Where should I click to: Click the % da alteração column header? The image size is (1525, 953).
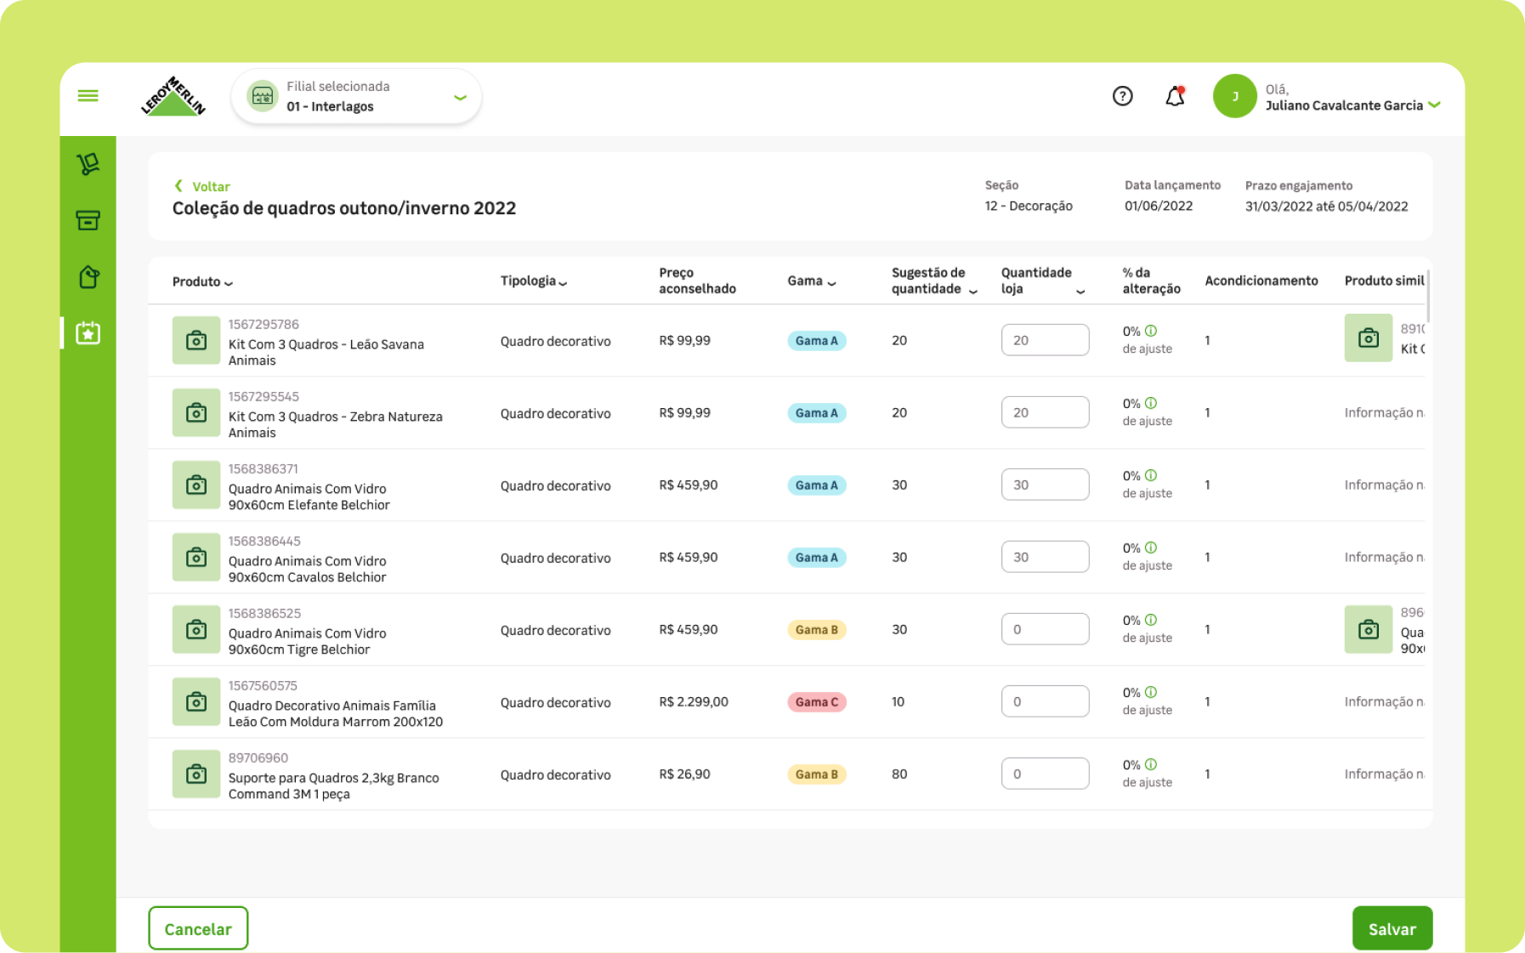pyautogui.click(x=1151, y=281)
